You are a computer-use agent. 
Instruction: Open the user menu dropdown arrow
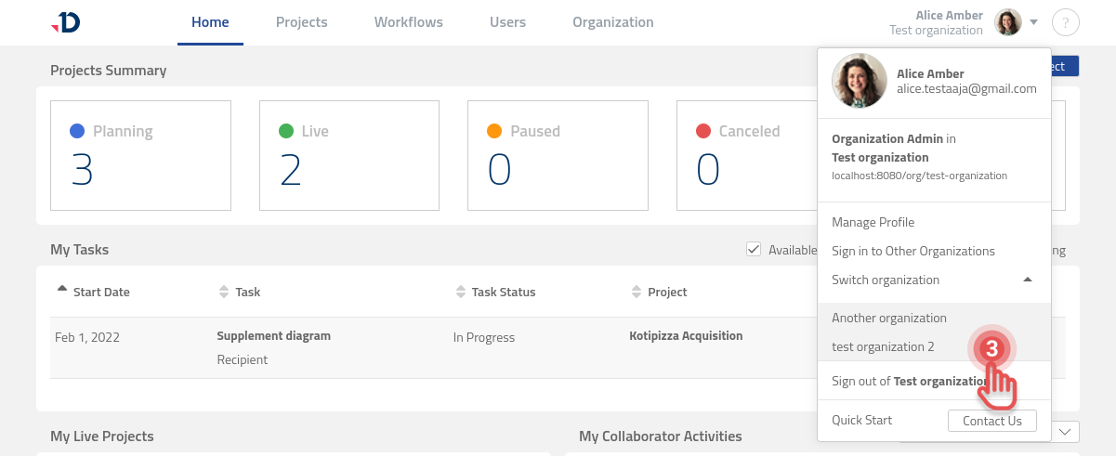coord(1034,21)
